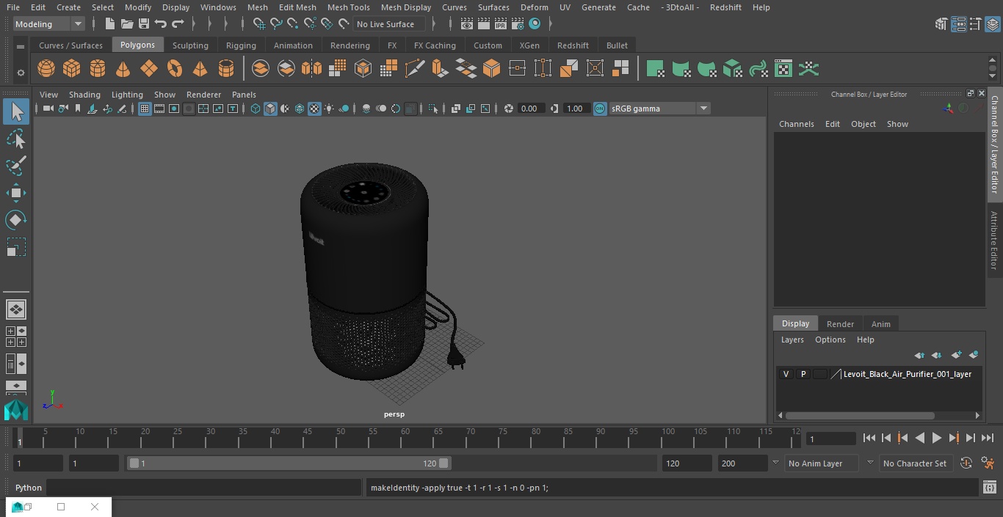
Task: Activate the Rotate tool
Action: [x=16, y=220]
